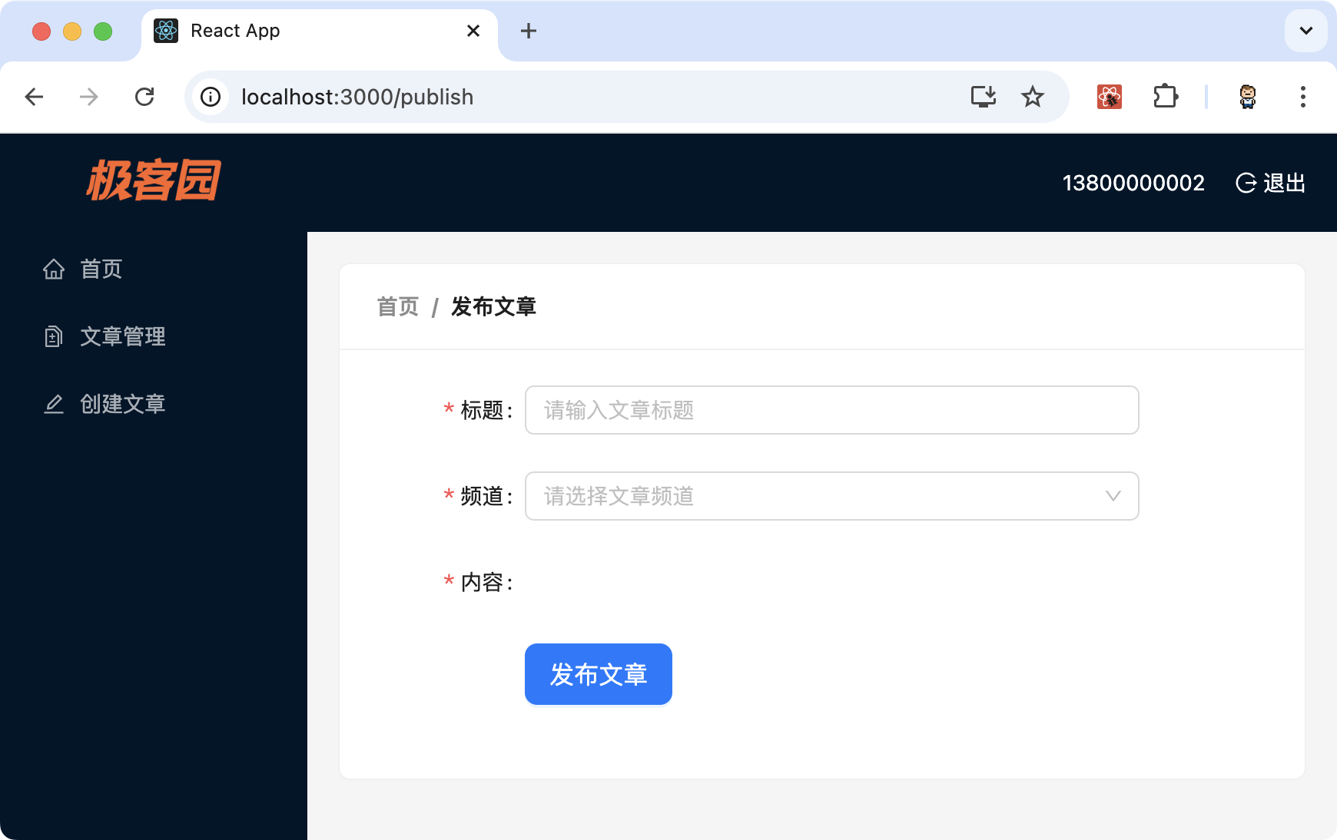Open the browser extensions puzzle icon

[1165, 97]
